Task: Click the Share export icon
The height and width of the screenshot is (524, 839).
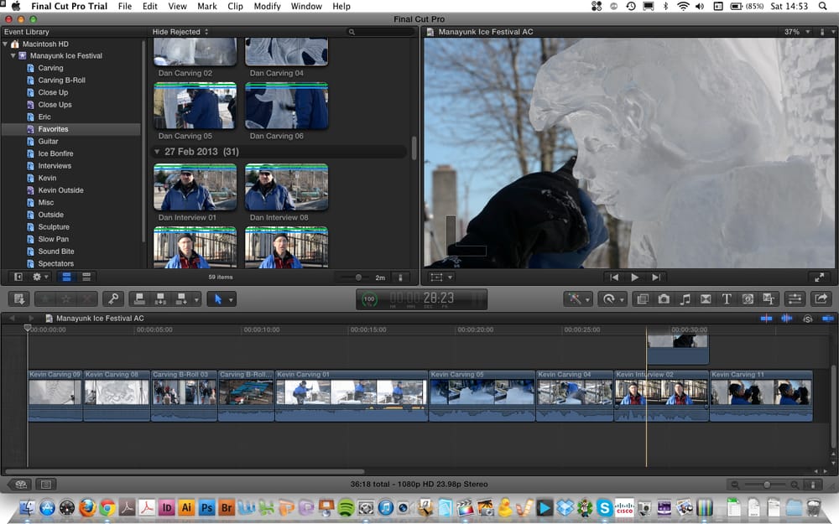Action: [821, 299]
